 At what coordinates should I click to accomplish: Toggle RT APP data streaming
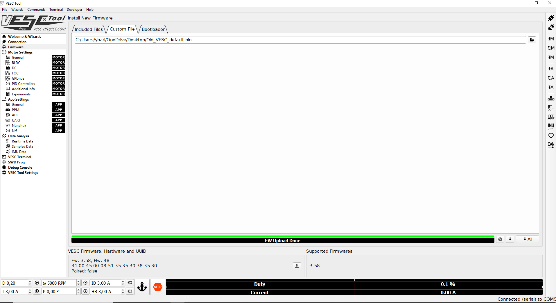551,117
